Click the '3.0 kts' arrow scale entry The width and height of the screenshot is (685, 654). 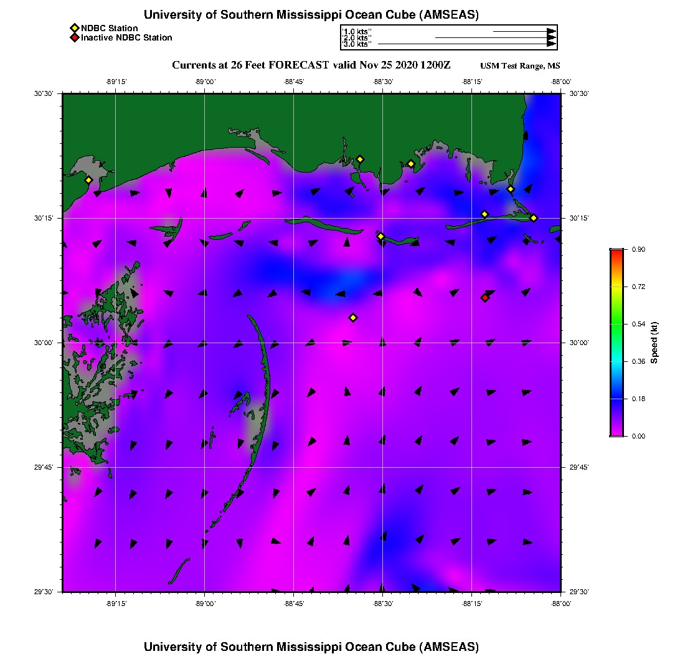(x=449, y=44)
